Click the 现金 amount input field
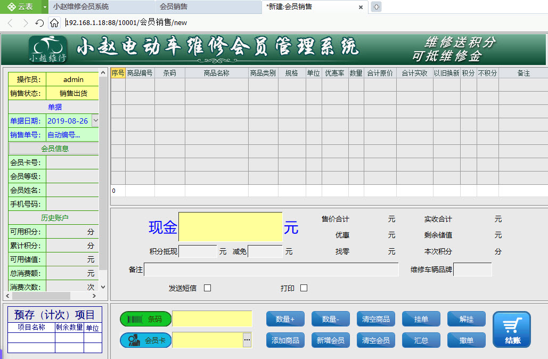The width and height of the screenshot is (548, 359). pos(230,226)
